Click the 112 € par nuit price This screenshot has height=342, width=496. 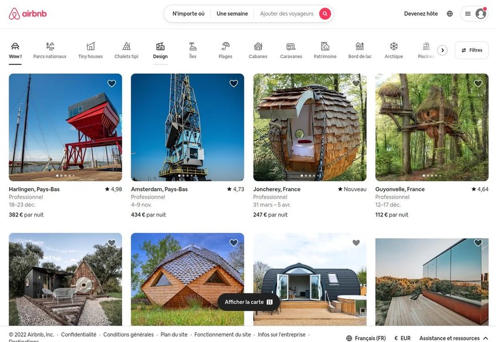tap(392, 214)
